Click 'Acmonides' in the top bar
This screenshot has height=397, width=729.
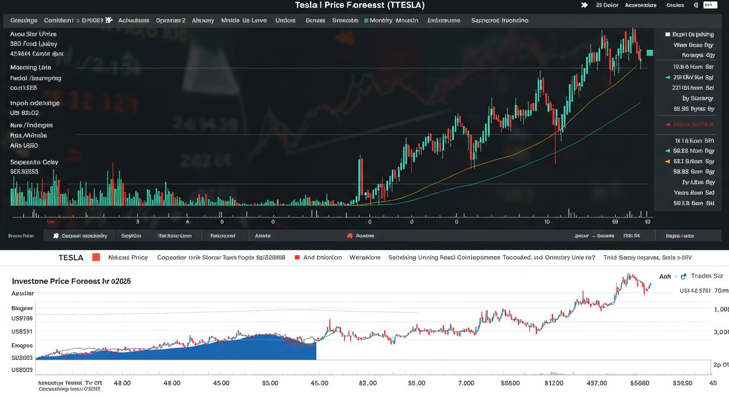tap(640, 5)
